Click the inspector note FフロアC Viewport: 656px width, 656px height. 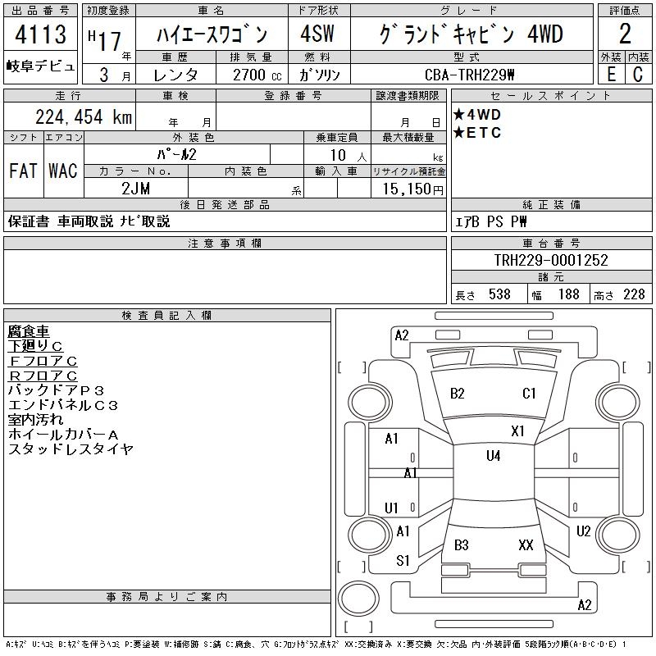pos(43,361)
